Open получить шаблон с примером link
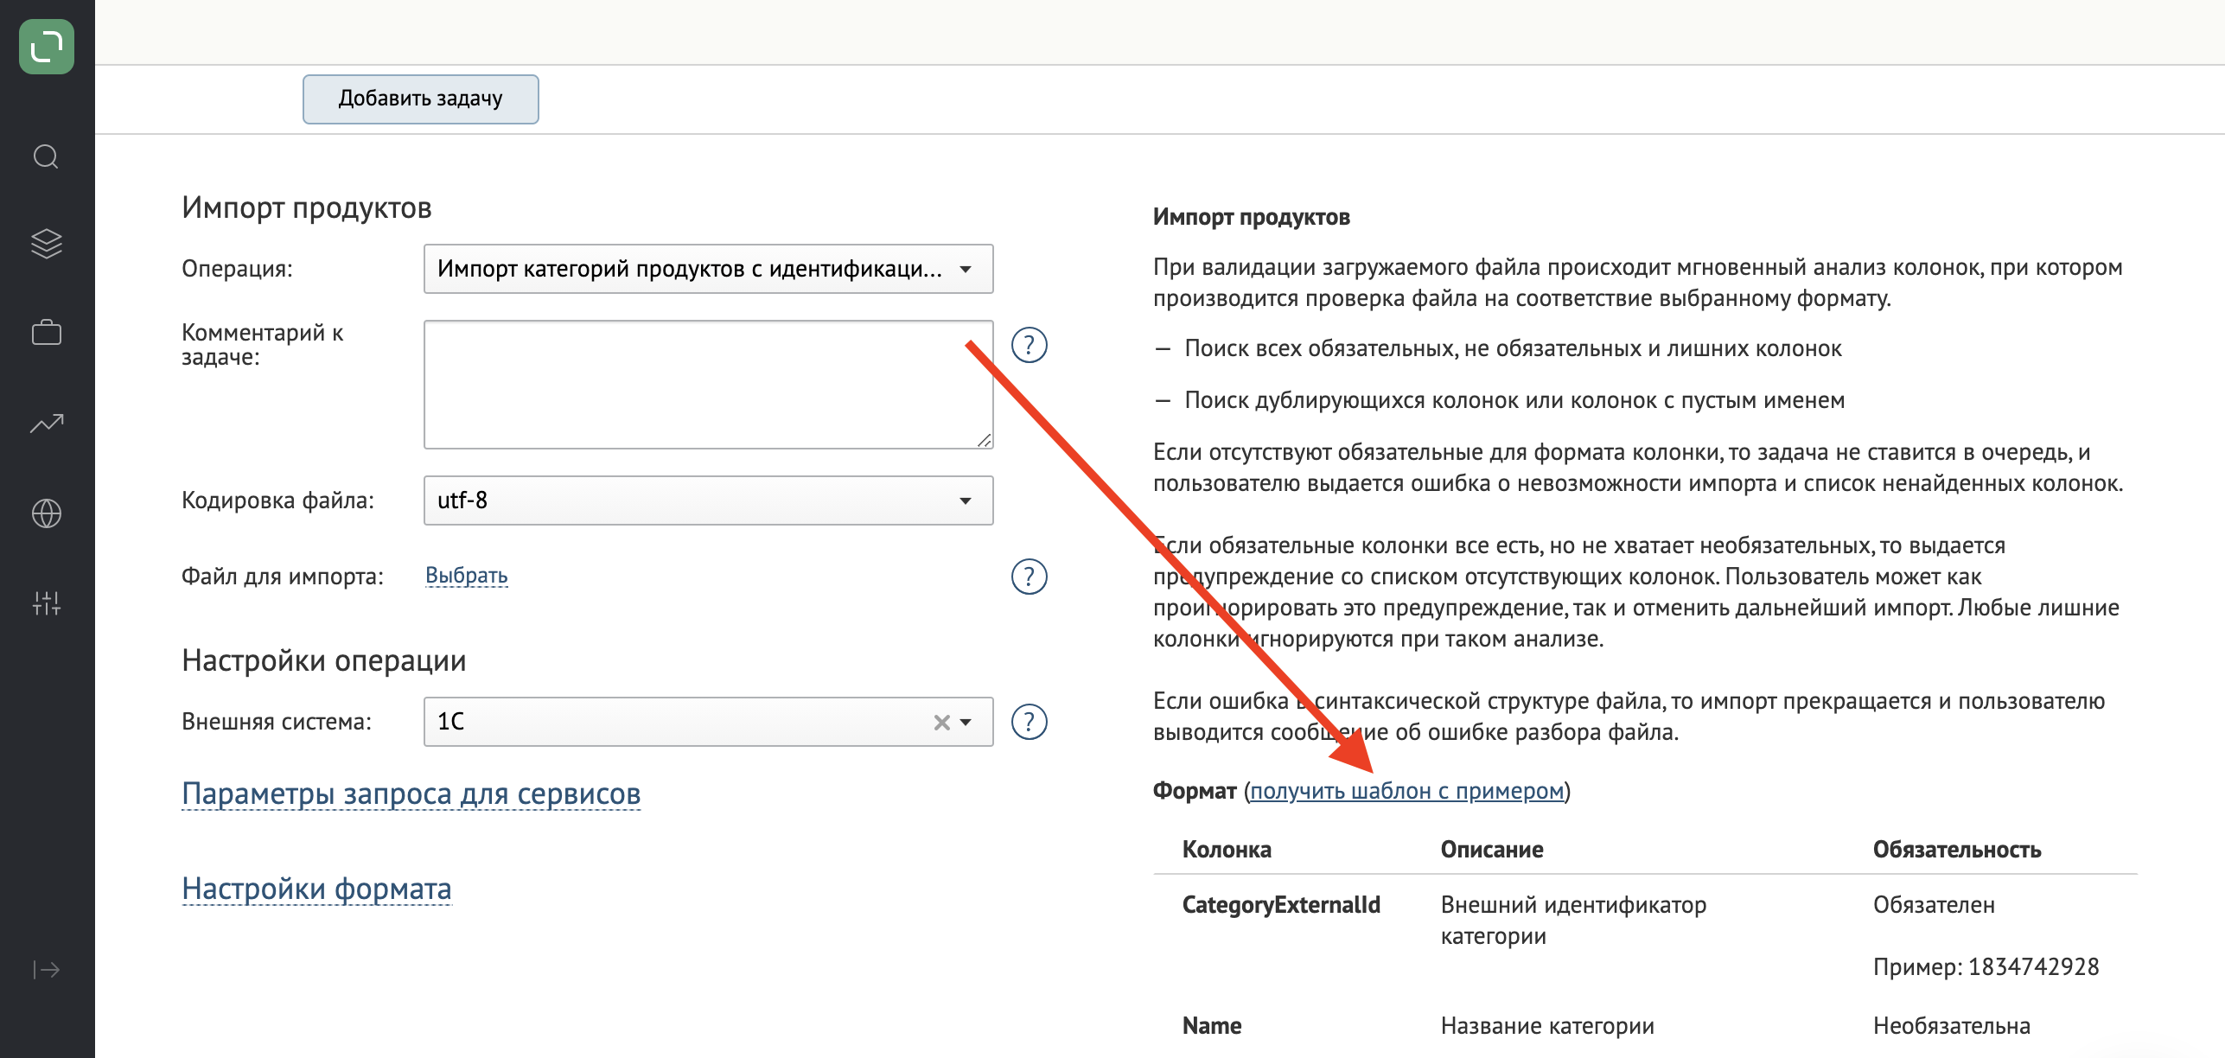This screenshot has width=2225, height=1058. coord(1406,791)
